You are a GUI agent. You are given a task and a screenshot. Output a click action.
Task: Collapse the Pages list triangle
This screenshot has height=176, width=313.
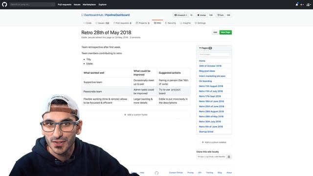pyautogui.click(x=200, y=48)
